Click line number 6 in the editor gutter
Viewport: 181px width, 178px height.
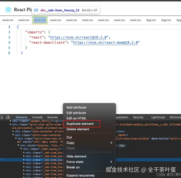click(9, 53)
